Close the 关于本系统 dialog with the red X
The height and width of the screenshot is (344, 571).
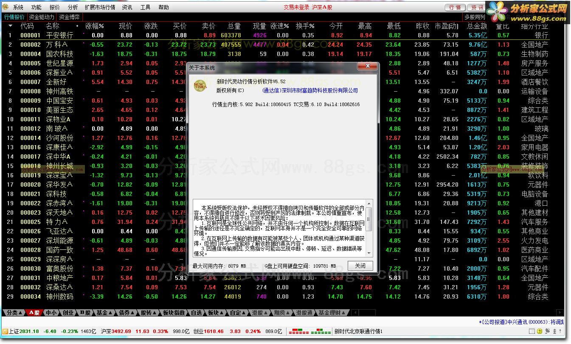[367, 67]
